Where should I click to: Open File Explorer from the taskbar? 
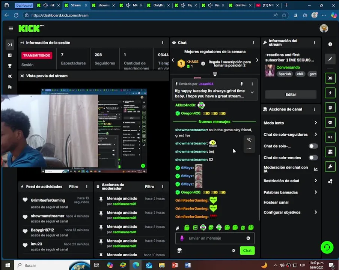click(x=162, y=265)
